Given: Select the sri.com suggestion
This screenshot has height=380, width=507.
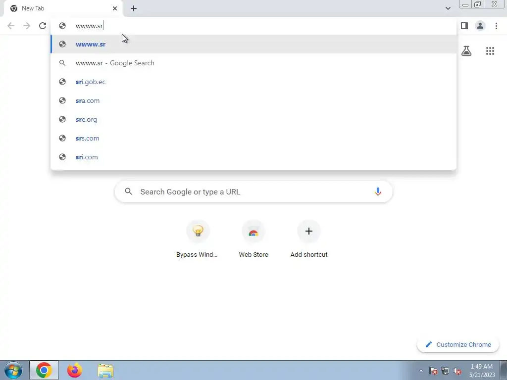Looking at the screenshot, I should (253, 157).
